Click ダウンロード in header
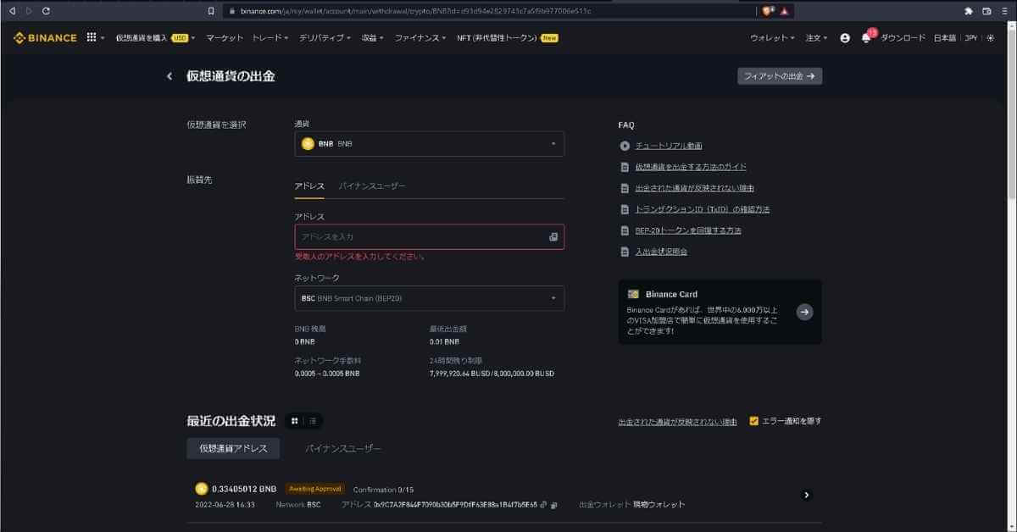Viewport: 1017px width, 532px height. click(903, 38)
